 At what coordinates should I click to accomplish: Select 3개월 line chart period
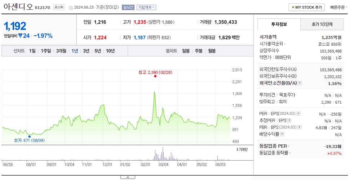point(61,51)
